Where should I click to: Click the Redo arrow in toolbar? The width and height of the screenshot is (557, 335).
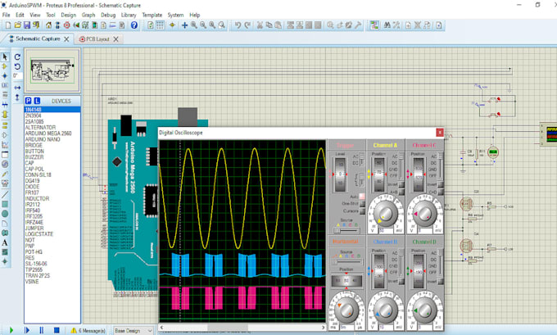tap(247, 25)
